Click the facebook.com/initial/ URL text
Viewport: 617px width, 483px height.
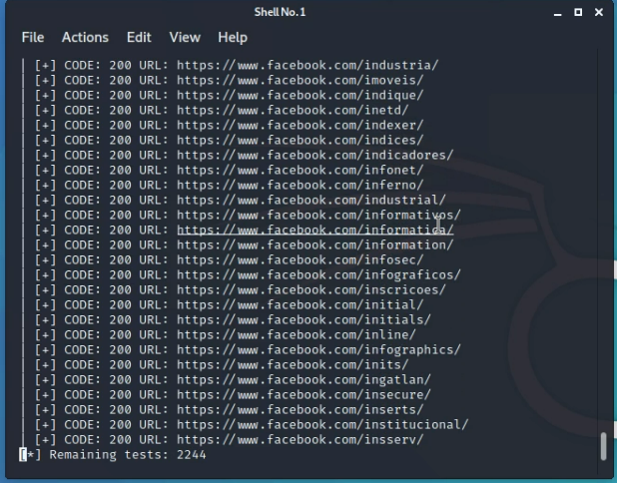point(301,304)
